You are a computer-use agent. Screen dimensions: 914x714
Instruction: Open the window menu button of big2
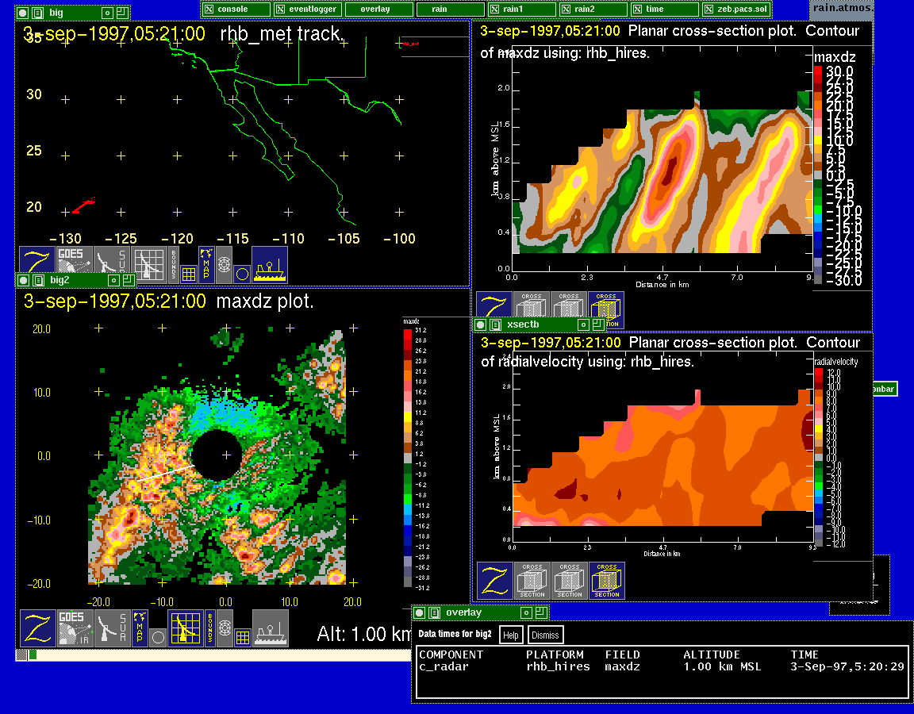tap(24, 280)
